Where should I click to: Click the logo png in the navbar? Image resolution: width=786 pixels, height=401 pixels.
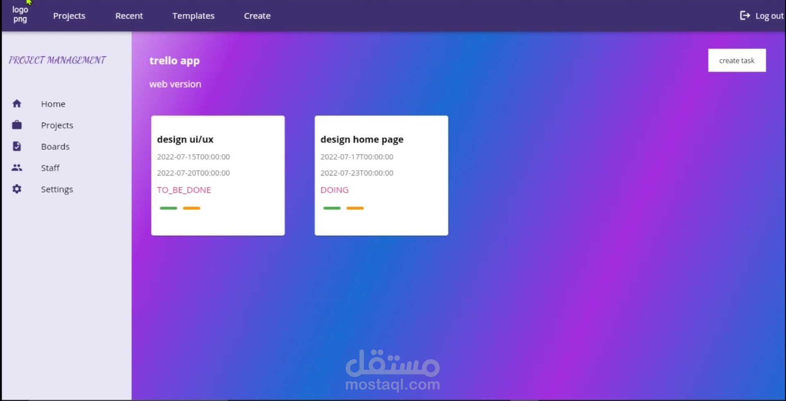pyautogui.click(x=20, y=14)
